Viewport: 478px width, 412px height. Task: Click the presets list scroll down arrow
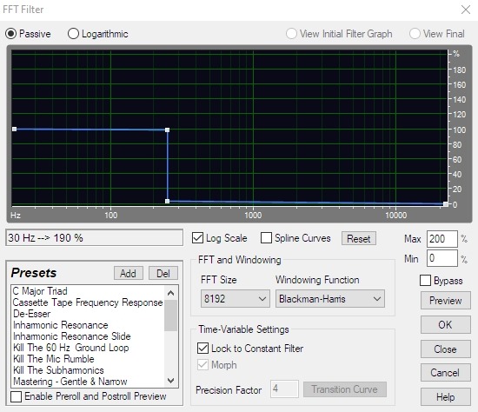pyautogui.click(x=171, y=381)
